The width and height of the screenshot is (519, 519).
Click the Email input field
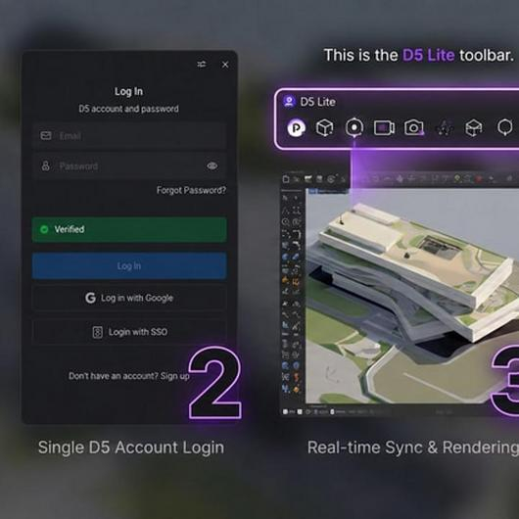[x=129, y=136]
